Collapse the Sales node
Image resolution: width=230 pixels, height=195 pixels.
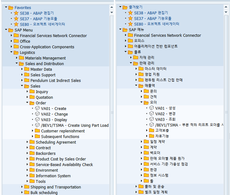[x=22, y=85]
